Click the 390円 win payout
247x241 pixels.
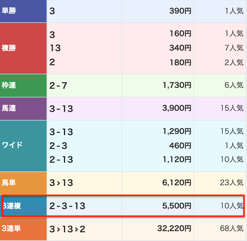180,11
